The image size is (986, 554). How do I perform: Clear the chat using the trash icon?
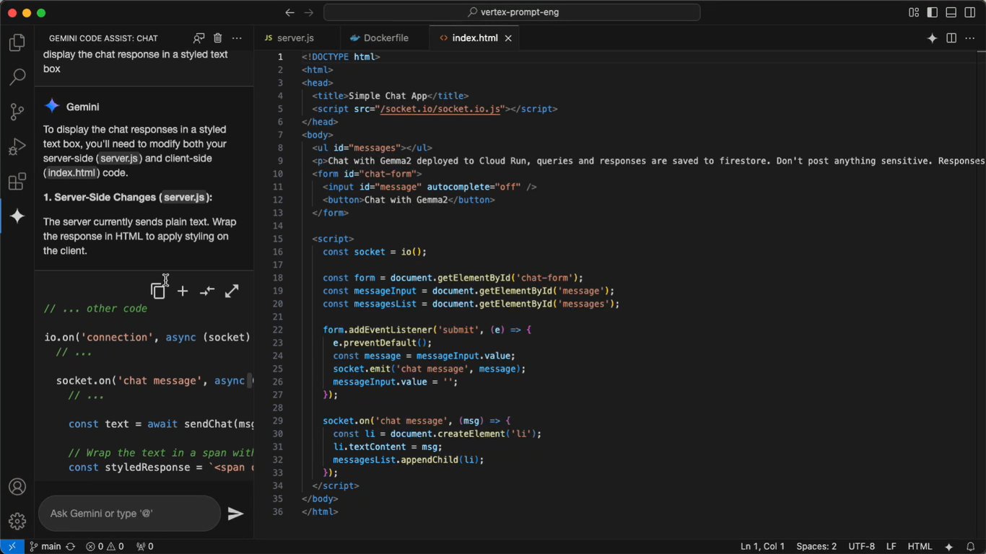tap(217, 38)
